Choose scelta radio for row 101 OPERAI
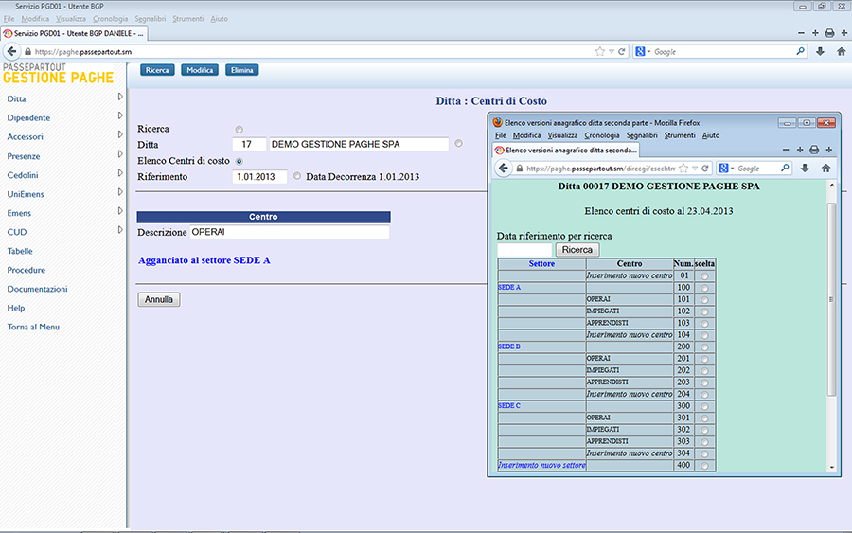 point(704,300)
